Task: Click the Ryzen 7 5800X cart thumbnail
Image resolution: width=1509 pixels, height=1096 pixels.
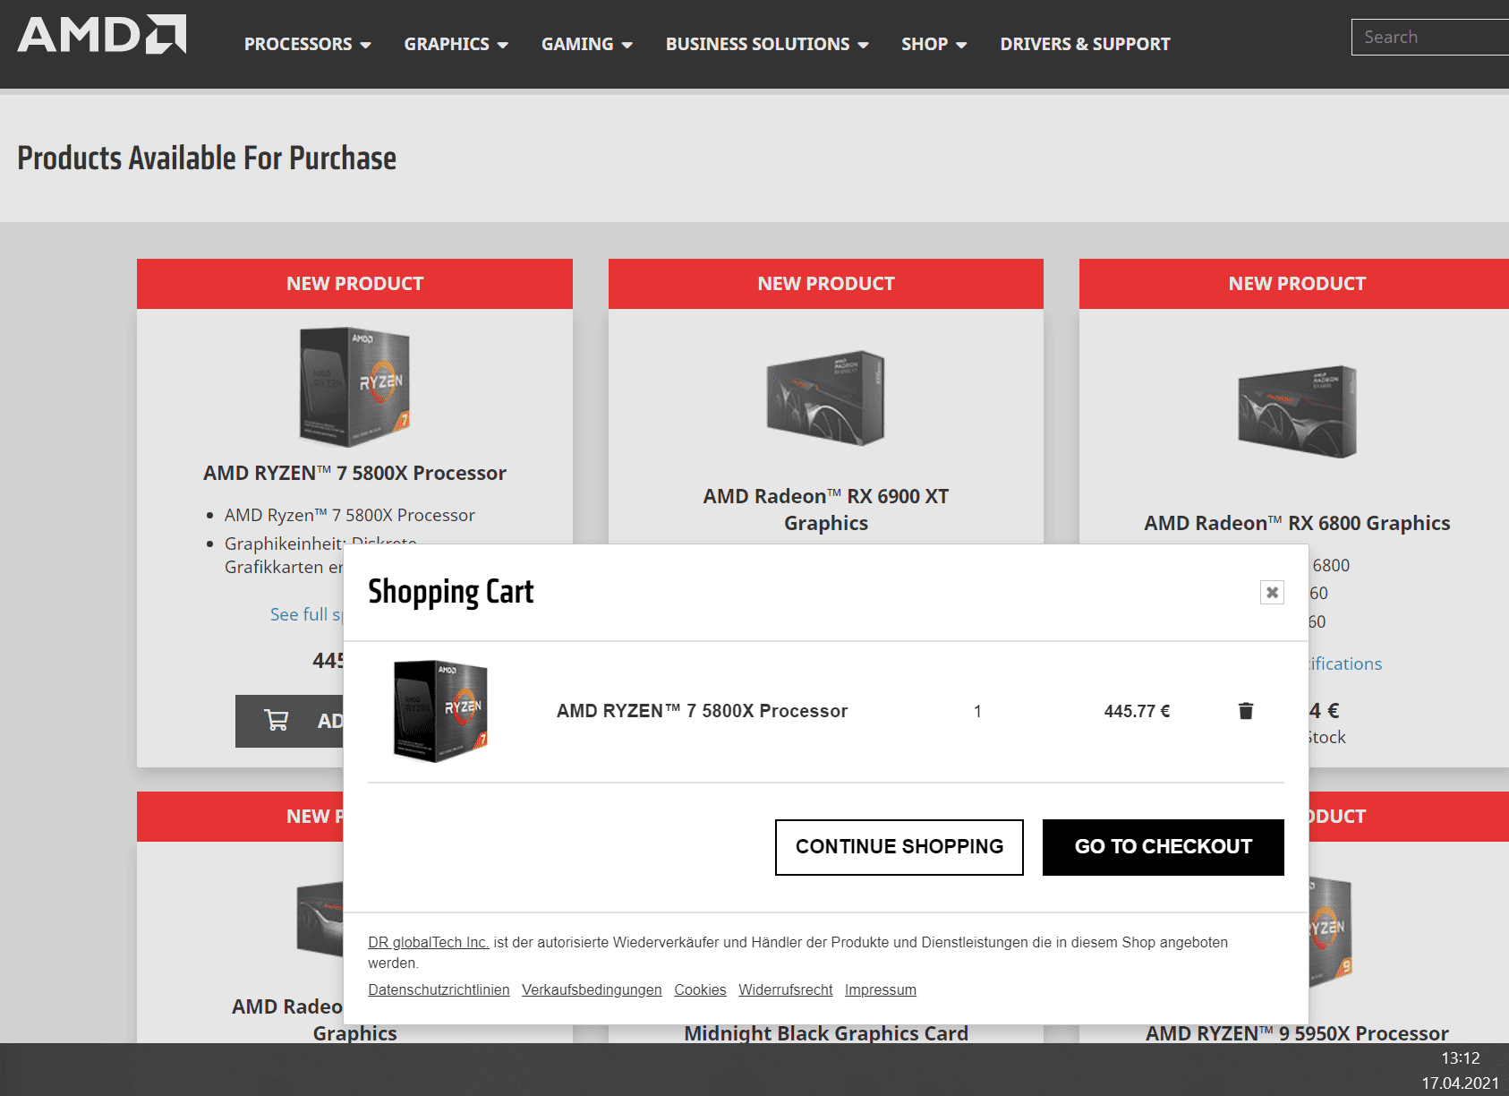Action: [x=440, y=711]
